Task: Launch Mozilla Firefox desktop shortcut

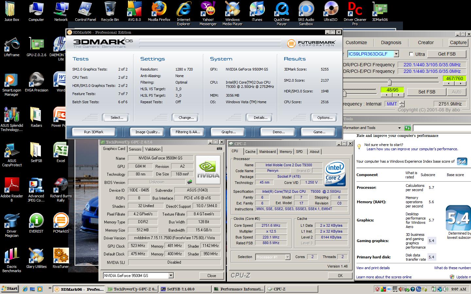Action: pos(159,11)
